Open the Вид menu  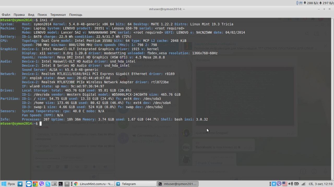(x=31, y=15)
